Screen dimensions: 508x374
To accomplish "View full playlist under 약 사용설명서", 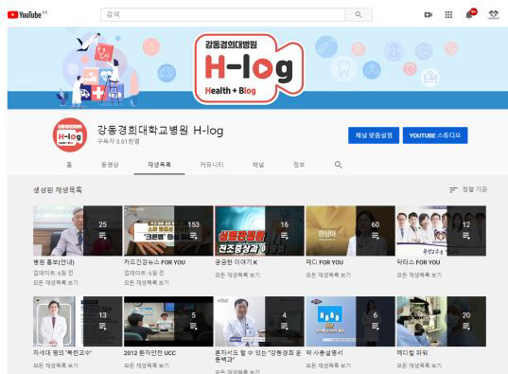I will [x=328, y=365].
